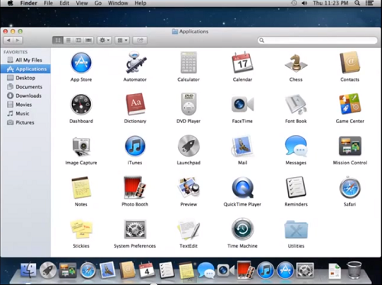Select the Preview app icon
This screenshot has height=285, width=382.
(189, 188)
